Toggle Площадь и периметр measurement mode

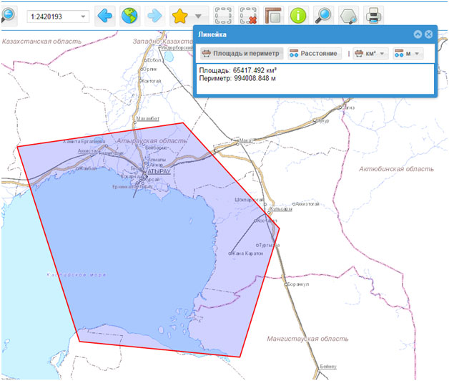[x=240, y=54]
